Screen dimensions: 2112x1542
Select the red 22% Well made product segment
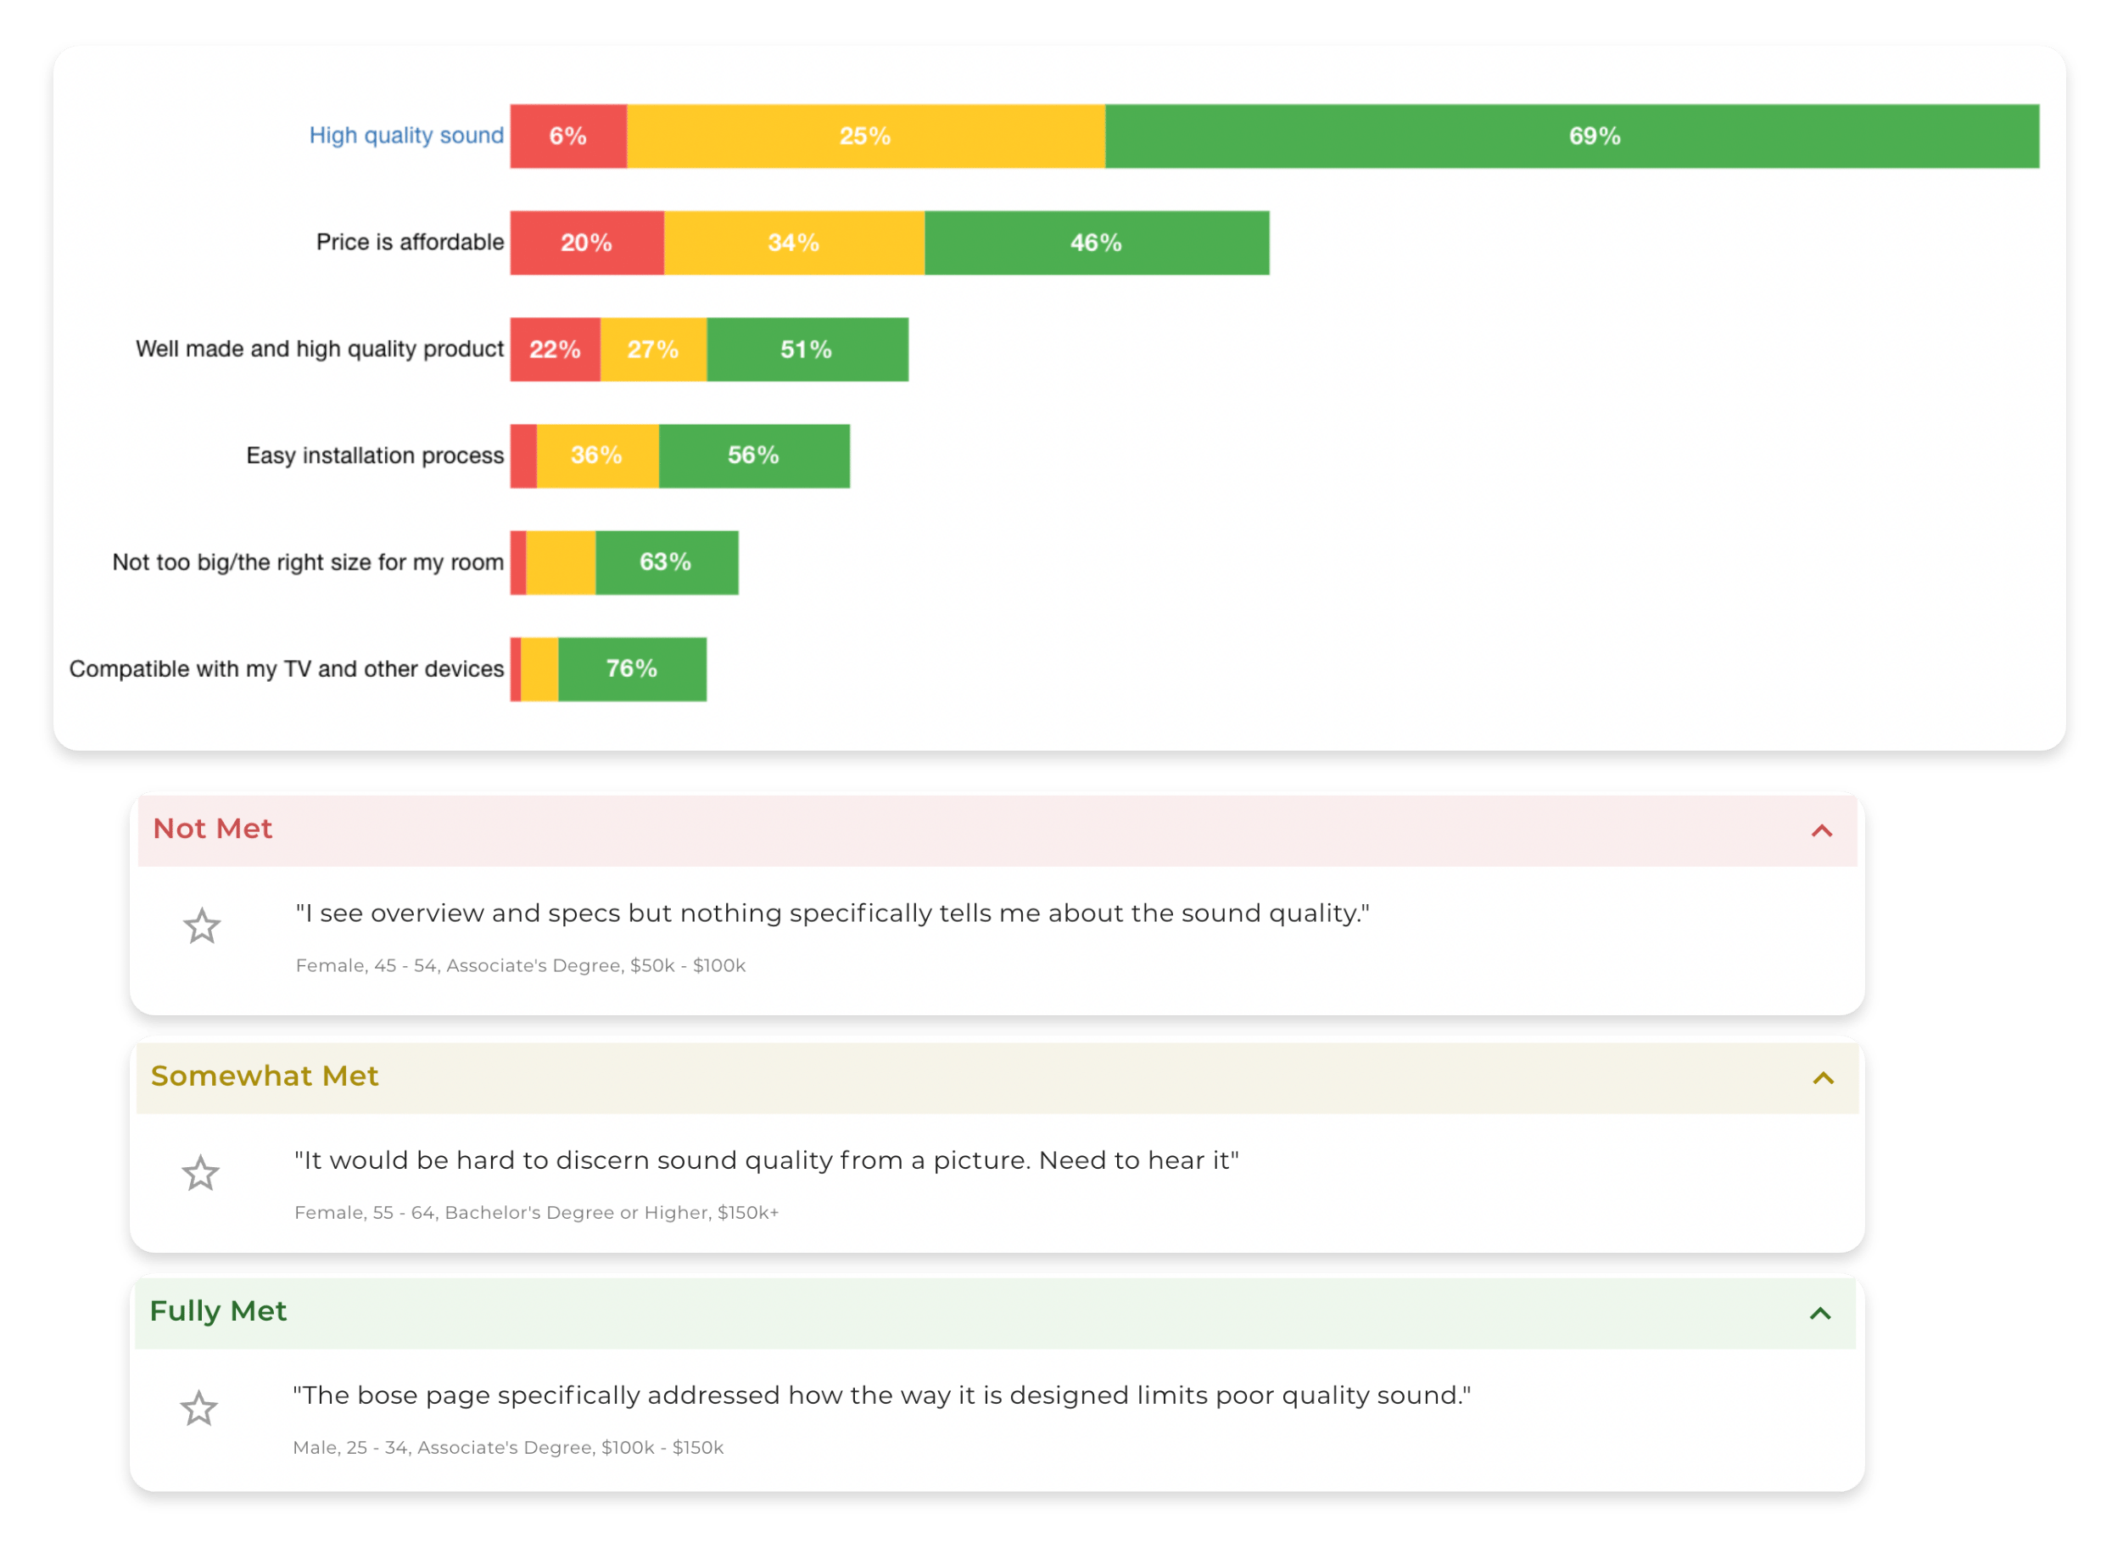coord(555,349)
